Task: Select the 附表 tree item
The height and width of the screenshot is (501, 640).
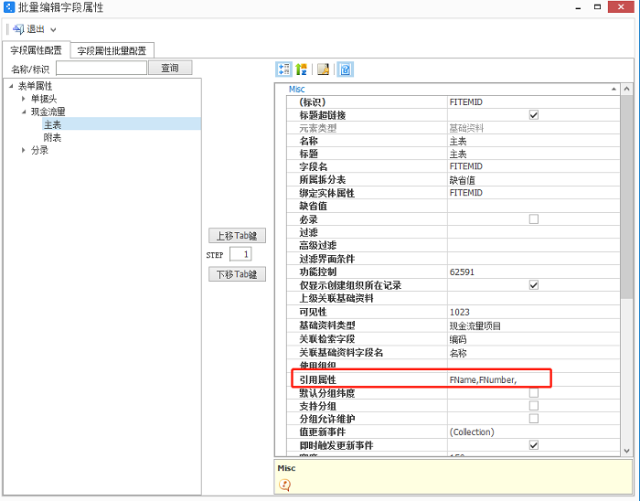Action: (52, 137)
